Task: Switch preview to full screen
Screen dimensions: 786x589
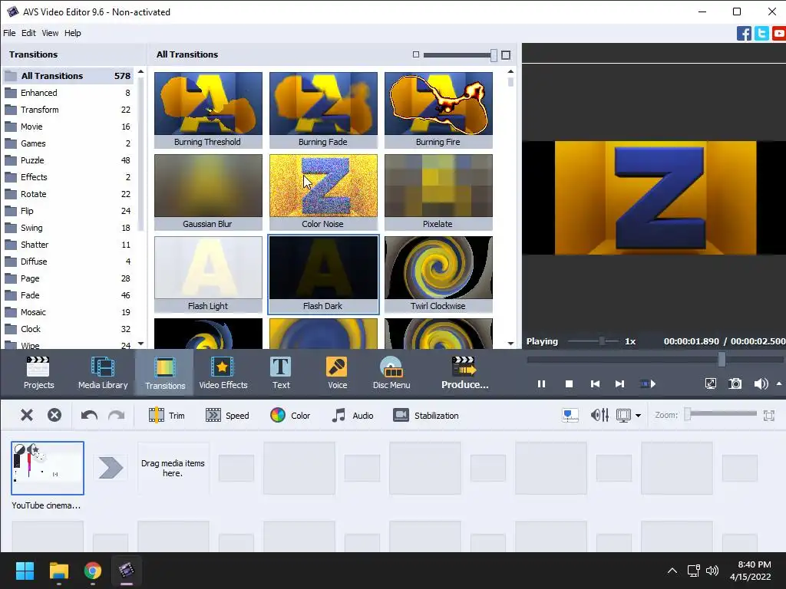Action: pyautogui.click(x=710, y=383)
